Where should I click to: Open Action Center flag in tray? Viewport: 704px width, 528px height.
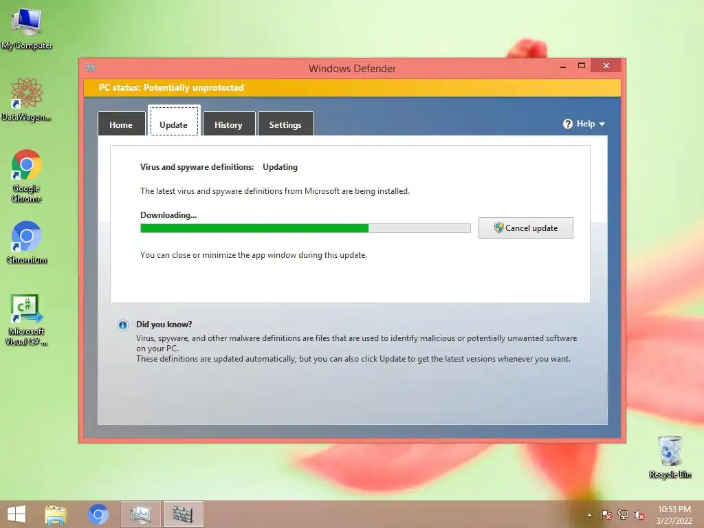click(x=606, y=515)
